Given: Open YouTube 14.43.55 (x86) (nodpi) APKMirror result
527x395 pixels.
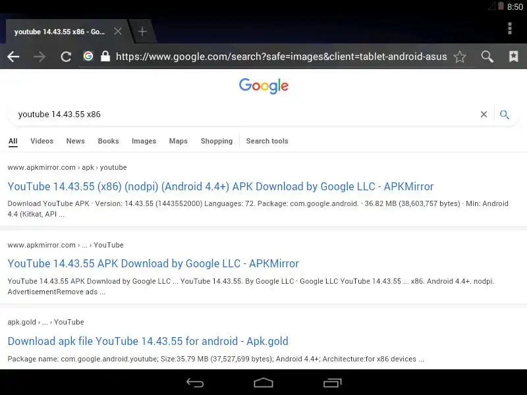Looking at the screenshot, I should pyautogui.click(x=221, y=186).
